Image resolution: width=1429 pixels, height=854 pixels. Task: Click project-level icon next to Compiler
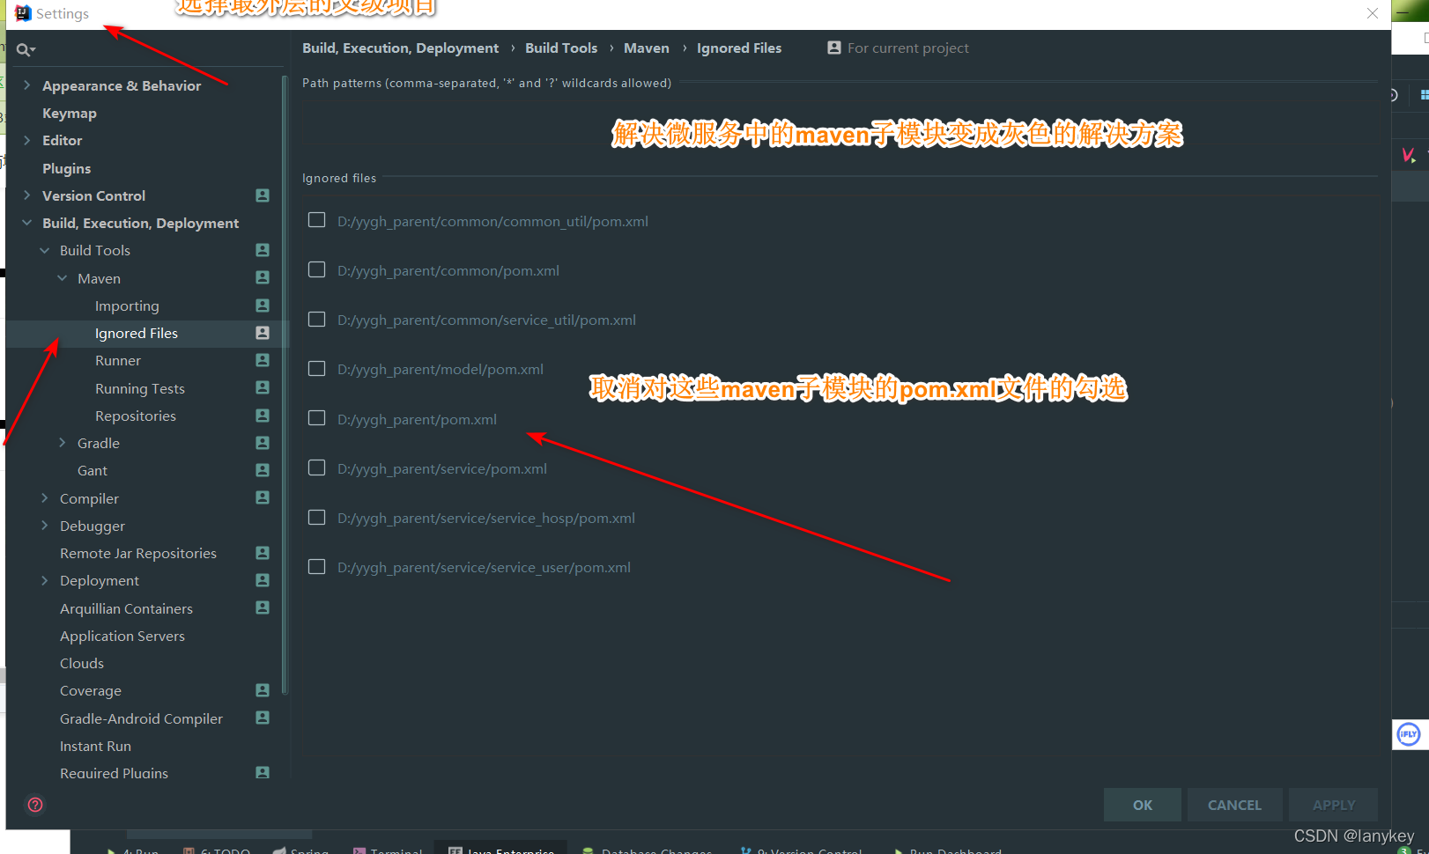(263, 497)
